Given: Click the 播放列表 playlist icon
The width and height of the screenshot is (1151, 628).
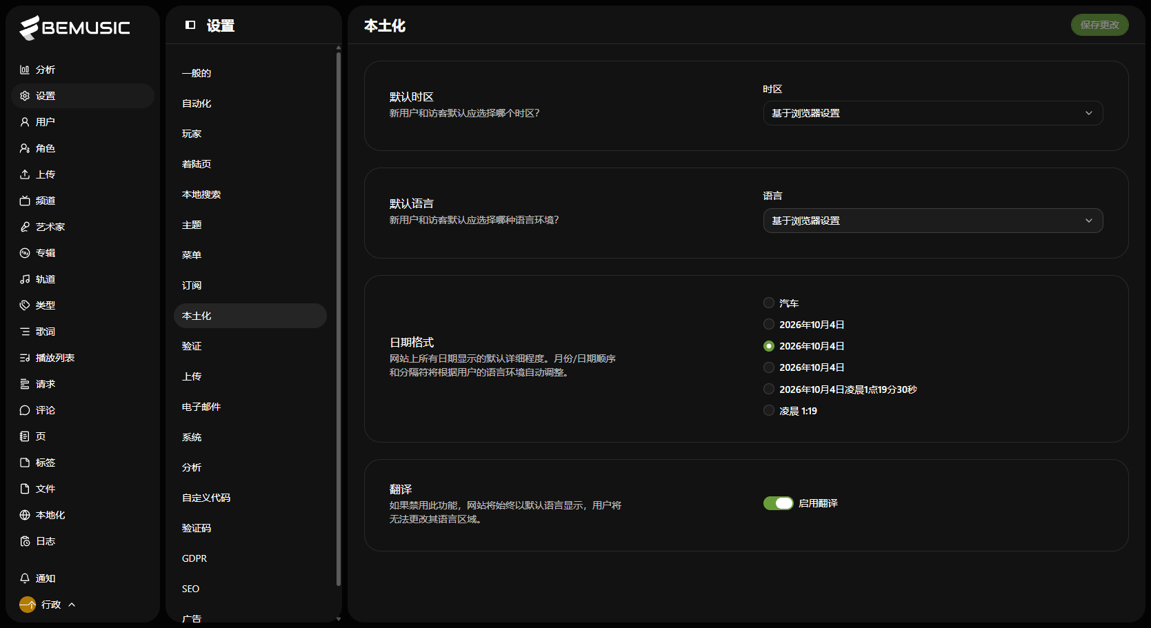Looking at the screenshot, I should 25,358.
